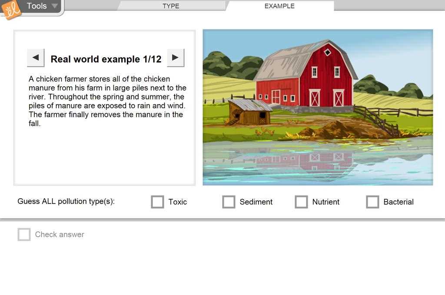Open the Tools dropdown menu

42,6
